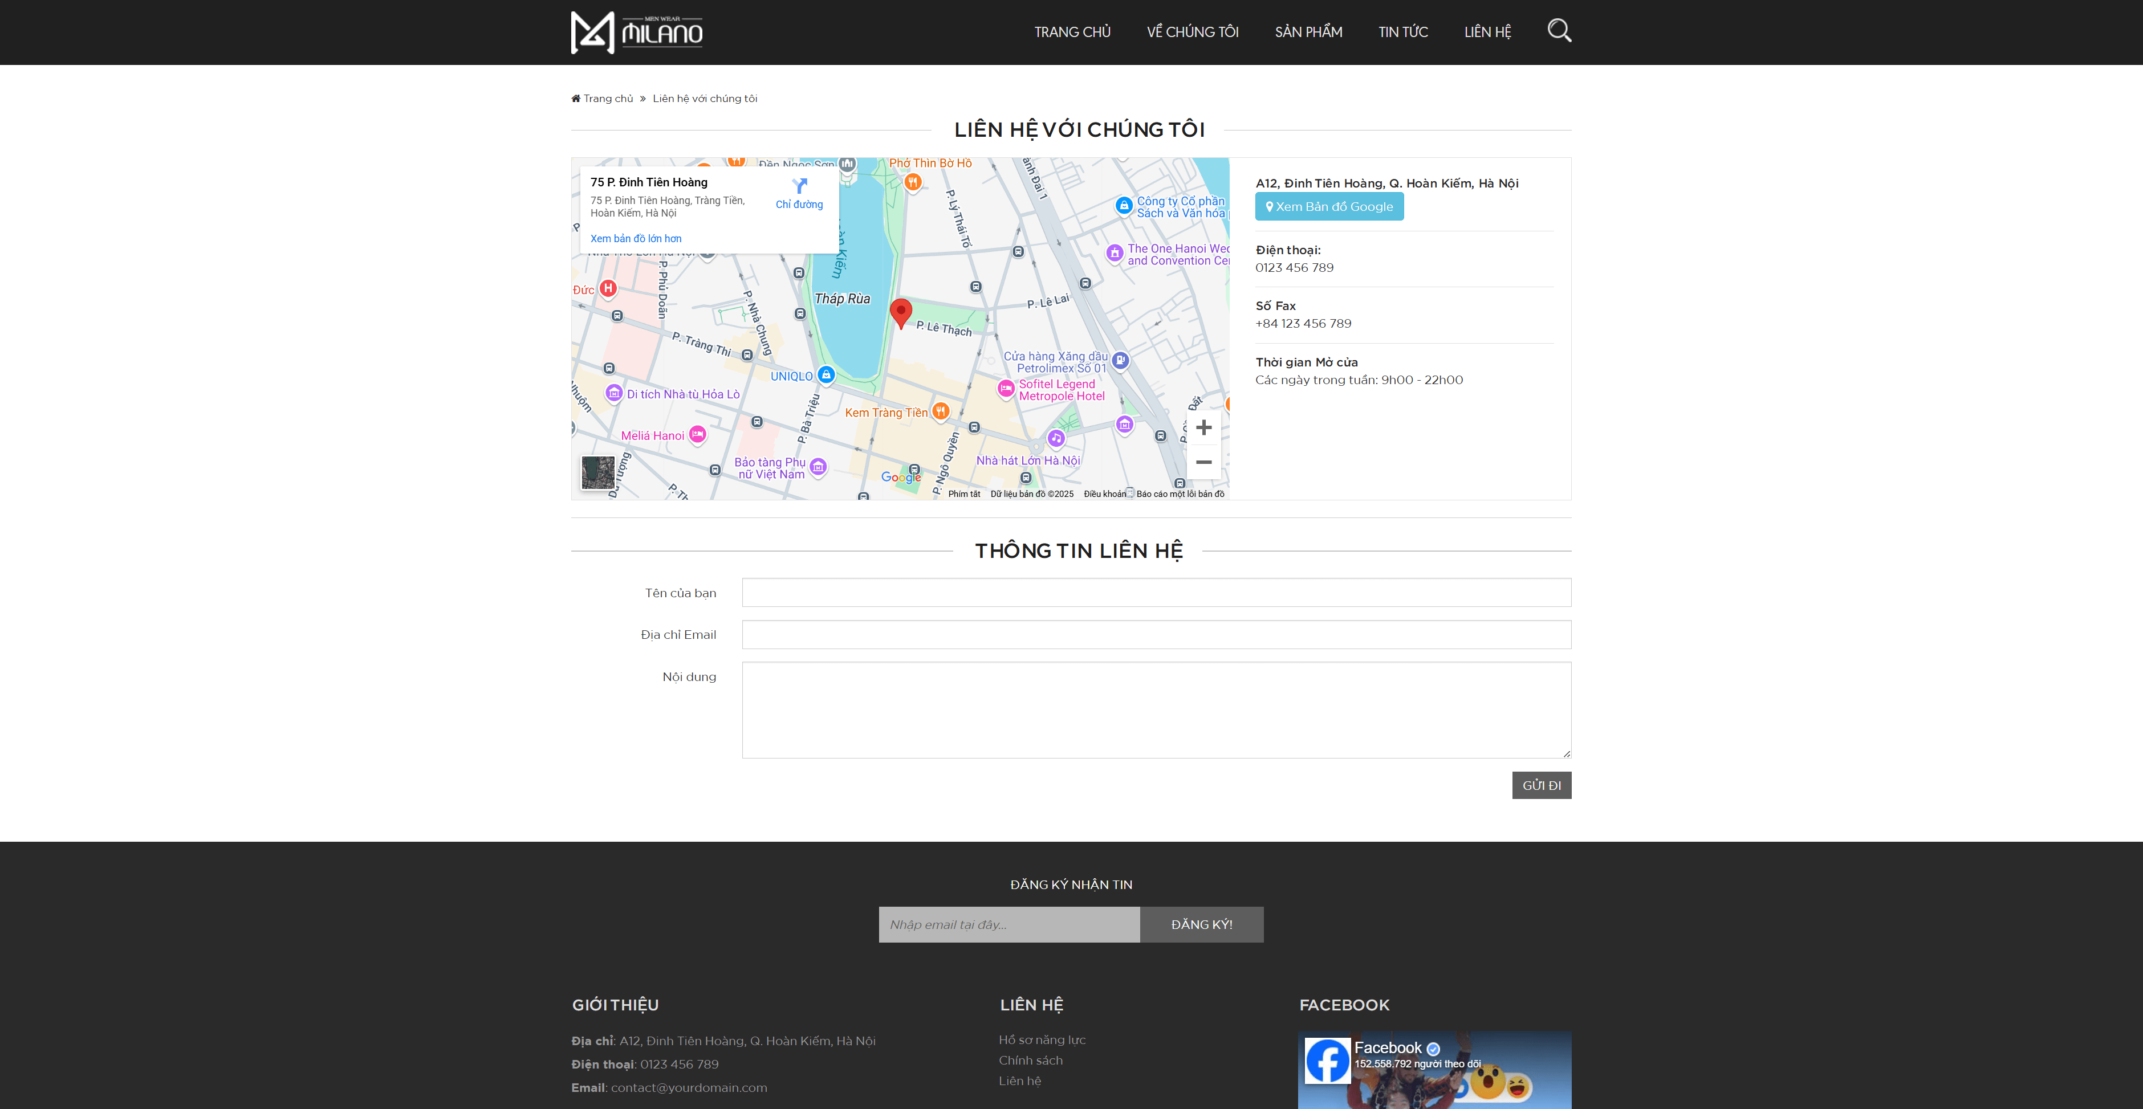The height and width of the screenshot is (1109, 2143).
Task: Open the TIN TỨC menu item
Action: 1402,31
